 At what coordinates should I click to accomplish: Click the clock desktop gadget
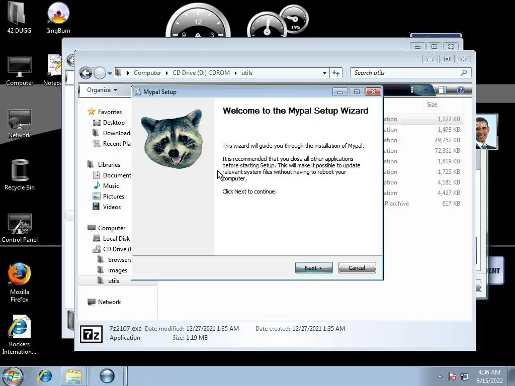click(x=198, y=21)
